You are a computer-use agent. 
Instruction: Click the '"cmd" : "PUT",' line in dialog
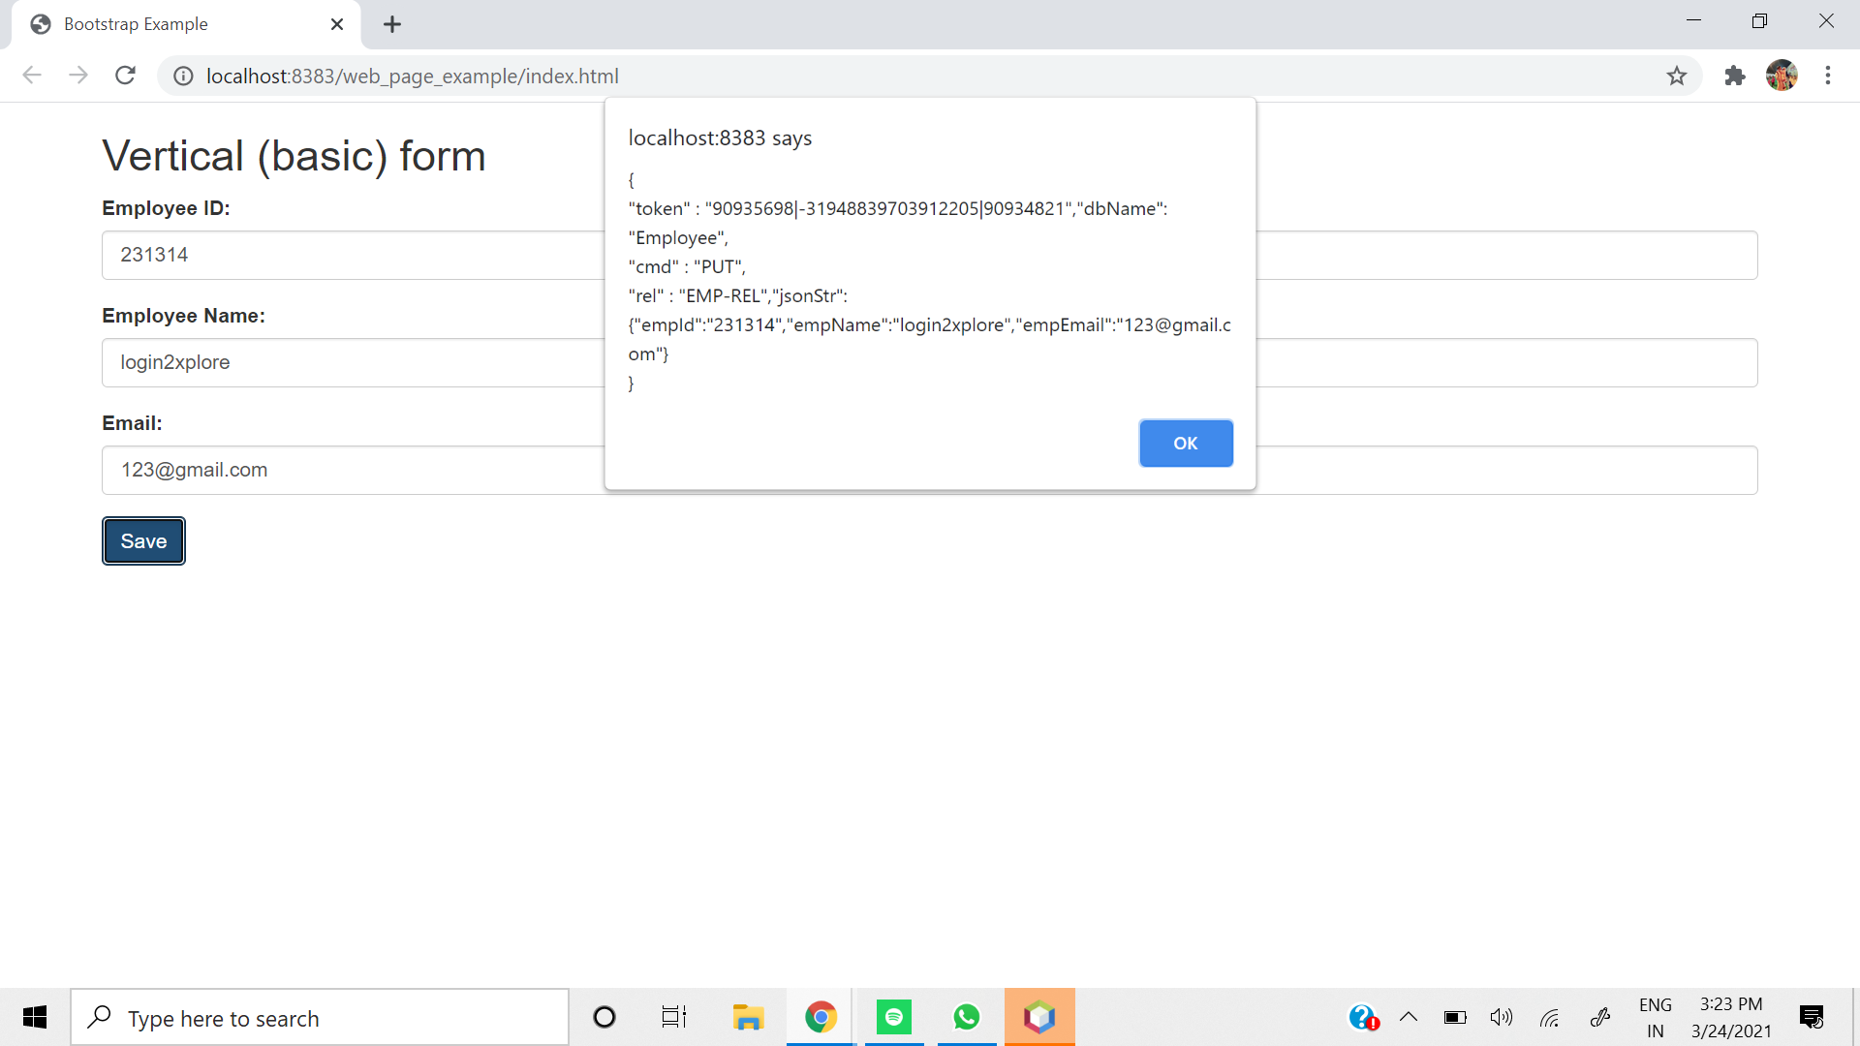(687, 267)
